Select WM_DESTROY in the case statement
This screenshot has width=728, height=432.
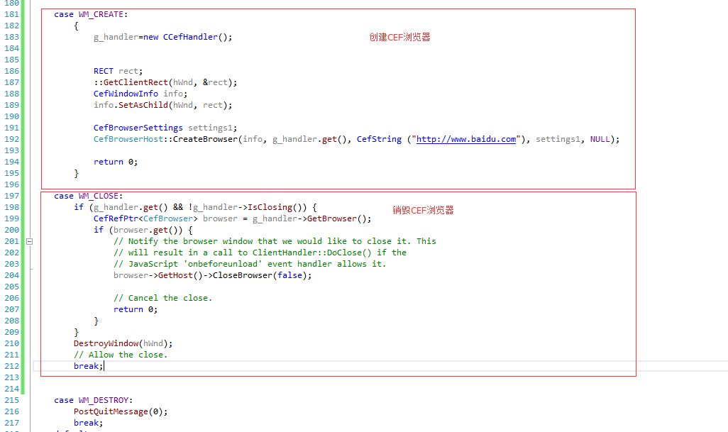(104, 400)
